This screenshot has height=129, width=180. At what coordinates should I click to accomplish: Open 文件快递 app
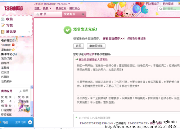pos(23,101)
